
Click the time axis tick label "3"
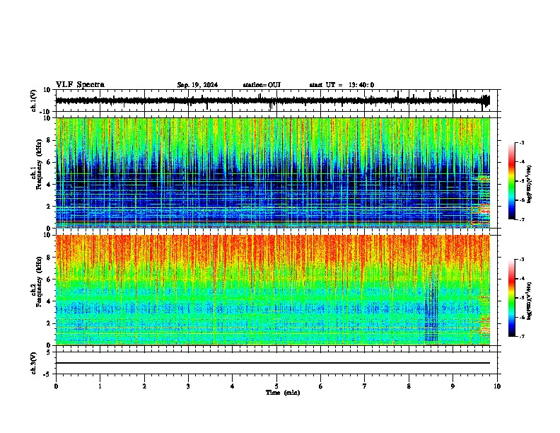click(x=188, y=386)
